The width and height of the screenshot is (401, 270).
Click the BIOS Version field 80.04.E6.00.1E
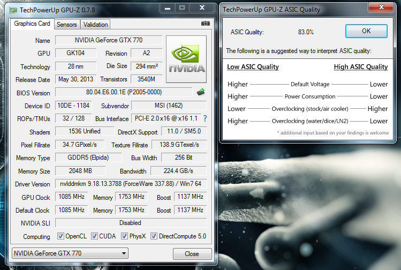click(x=124, y=92)
